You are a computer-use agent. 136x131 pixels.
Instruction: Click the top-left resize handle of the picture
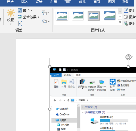50,67
